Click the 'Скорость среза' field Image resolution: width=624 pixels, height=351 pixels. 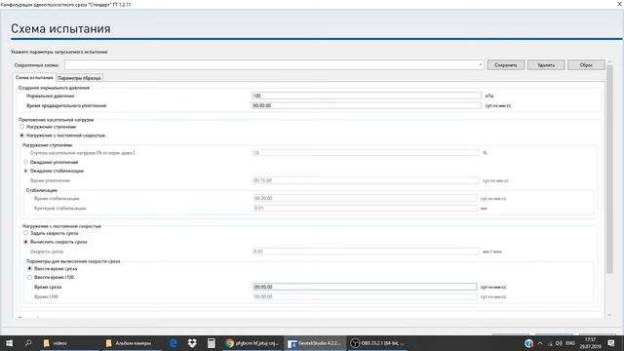(366, 252)
